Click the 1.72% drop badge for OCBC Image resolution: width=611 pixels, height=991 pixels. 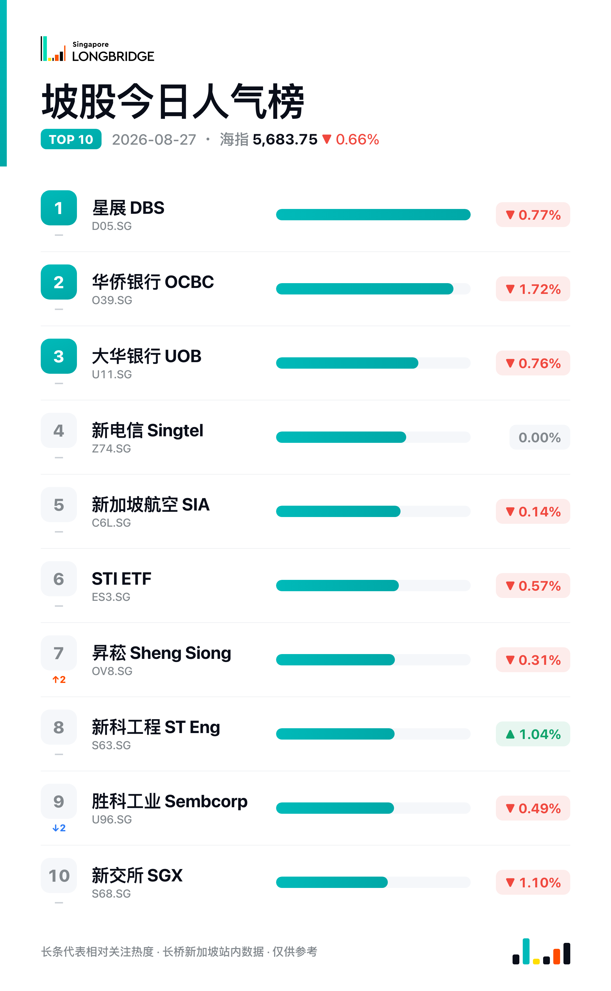[533, 289]
